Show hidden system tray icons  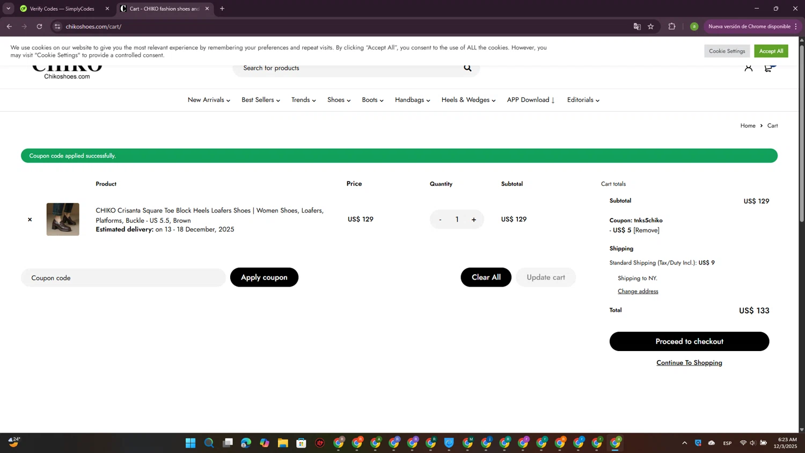click(684, 443)
